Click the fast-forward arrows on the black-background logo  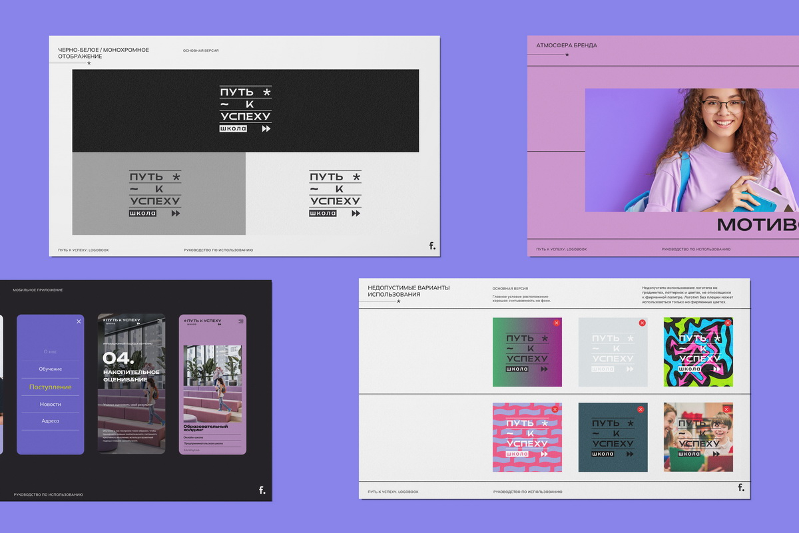point(266,129)
